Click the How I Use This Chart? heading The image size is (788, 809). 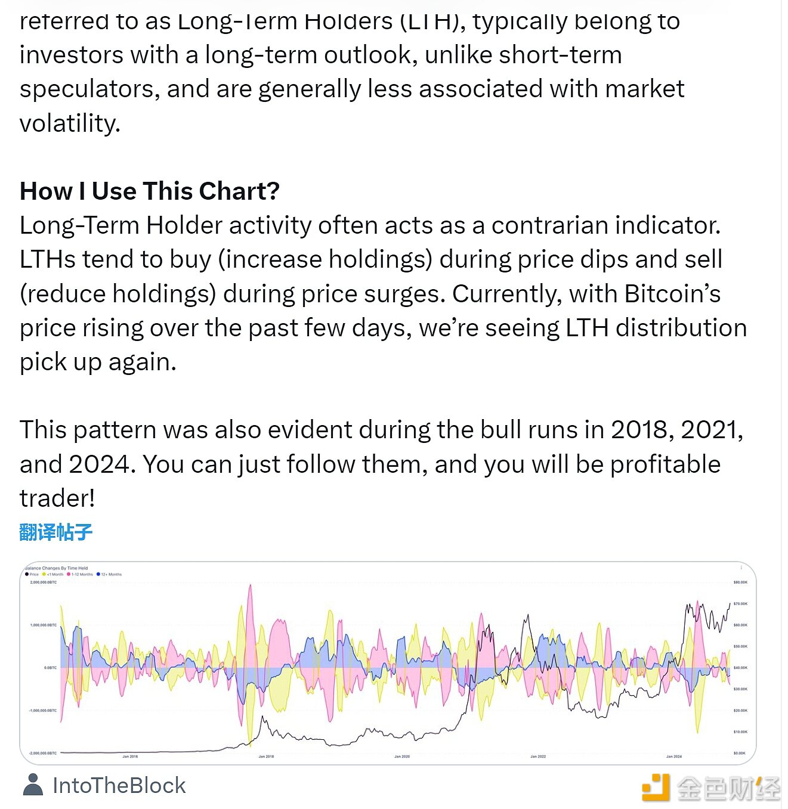[x=150, y=191]
